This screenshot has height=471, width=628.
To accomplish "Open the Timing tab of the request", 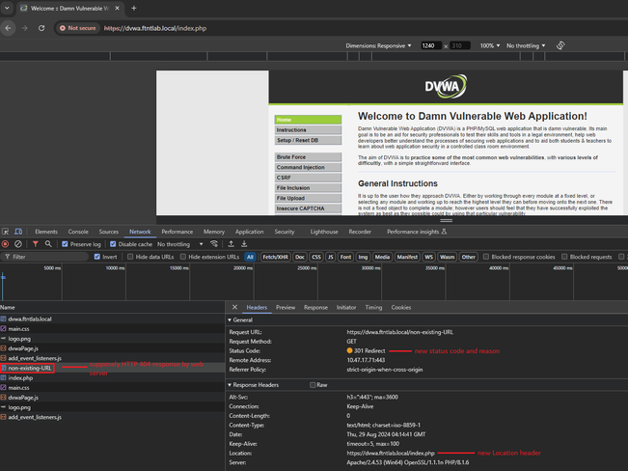I will [x=373, y=307].
